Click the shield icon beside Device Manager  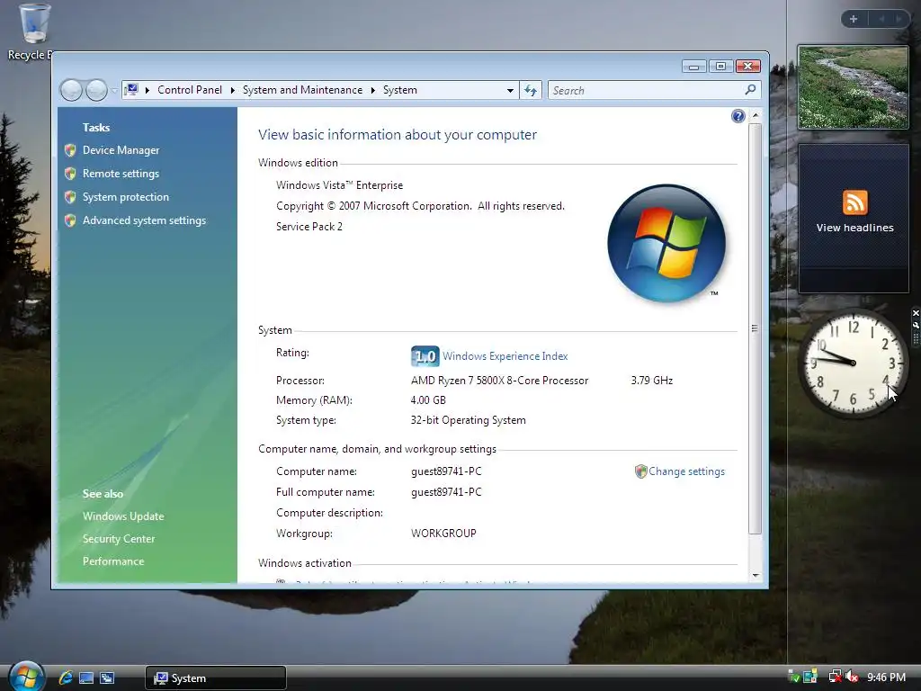[70, 150]
